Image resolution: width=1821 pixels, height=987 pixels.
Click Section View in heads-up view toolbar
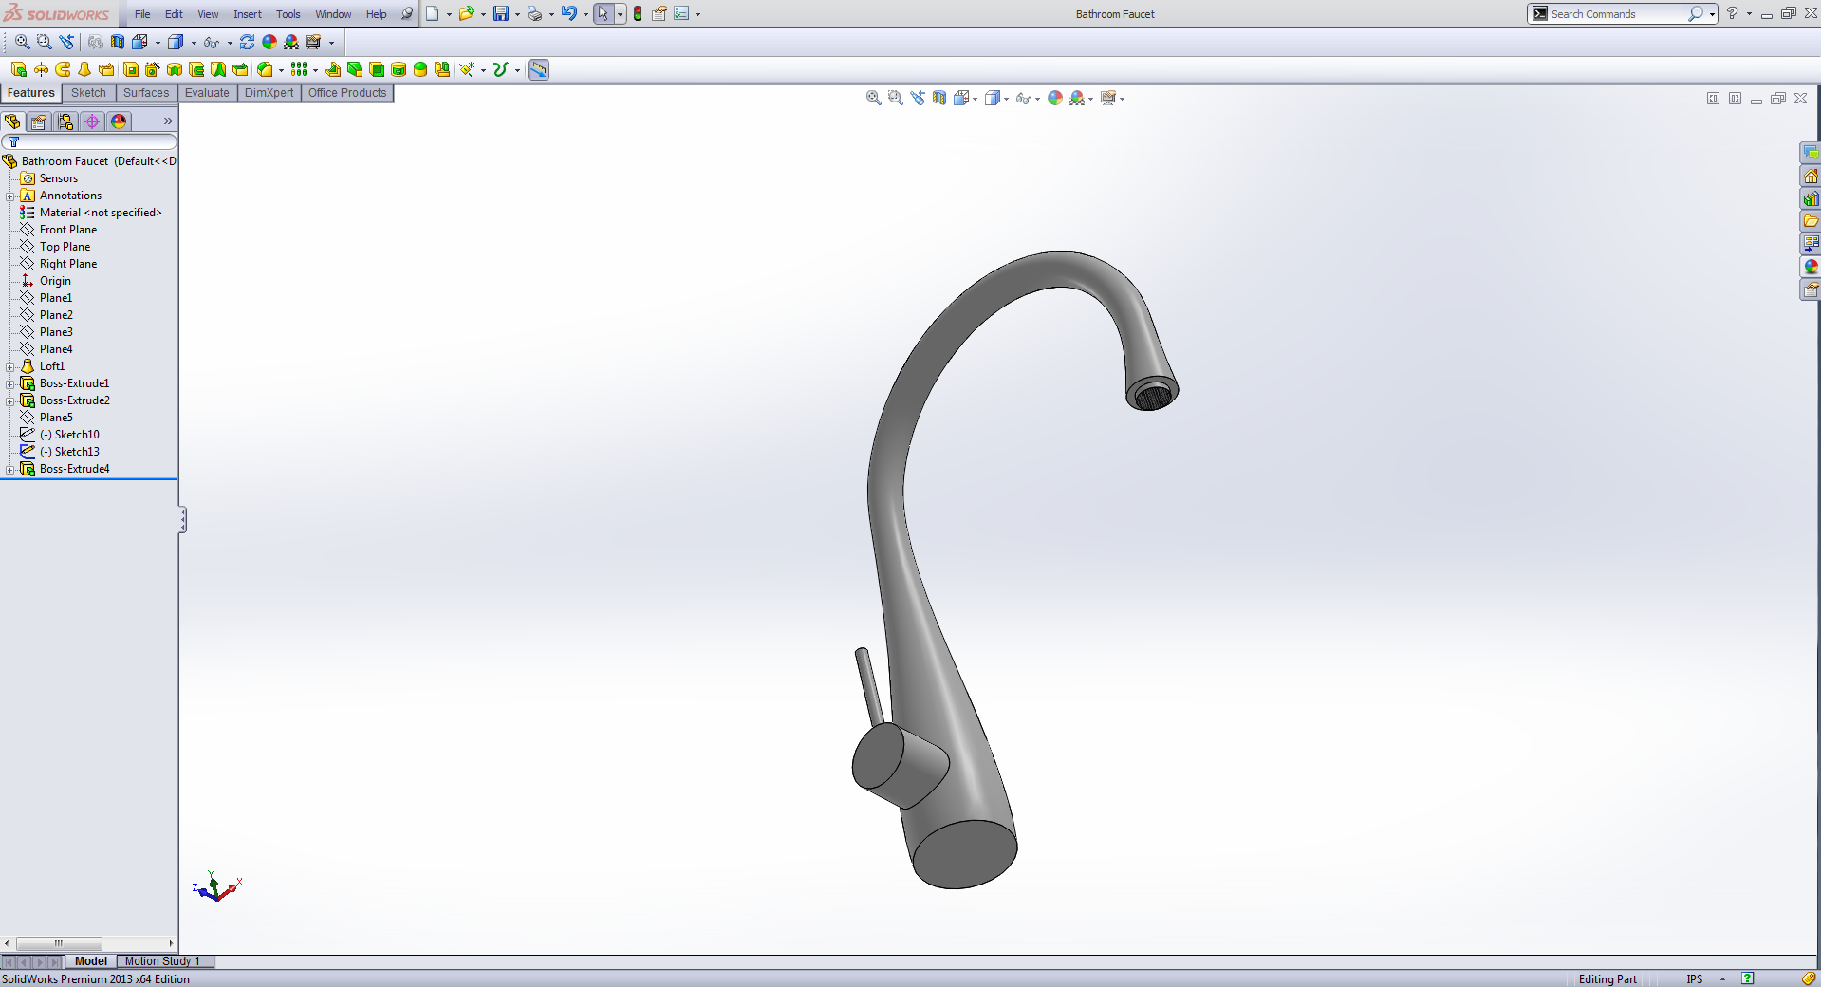pos(939,98)
